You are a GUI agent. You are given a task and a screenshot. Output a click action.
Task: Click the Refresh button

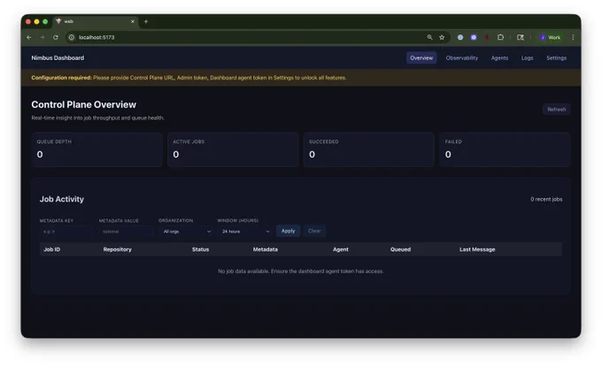[x=556, y=110]
